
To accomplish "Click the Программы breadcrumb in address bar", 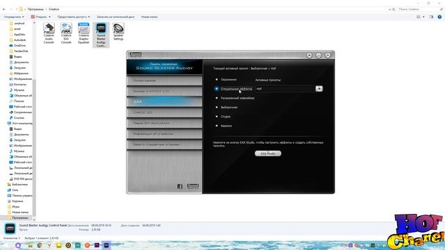I will [x=35, y=9].
